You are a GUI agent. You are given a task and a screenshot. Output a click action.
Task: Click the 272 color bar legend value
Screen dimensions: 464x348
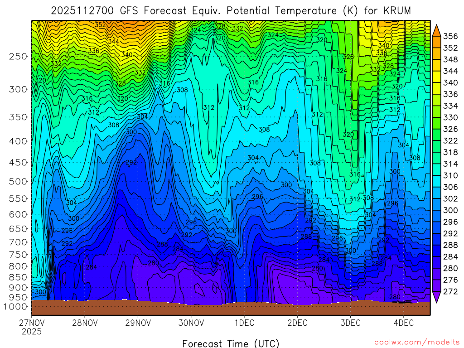pos(450,291)
